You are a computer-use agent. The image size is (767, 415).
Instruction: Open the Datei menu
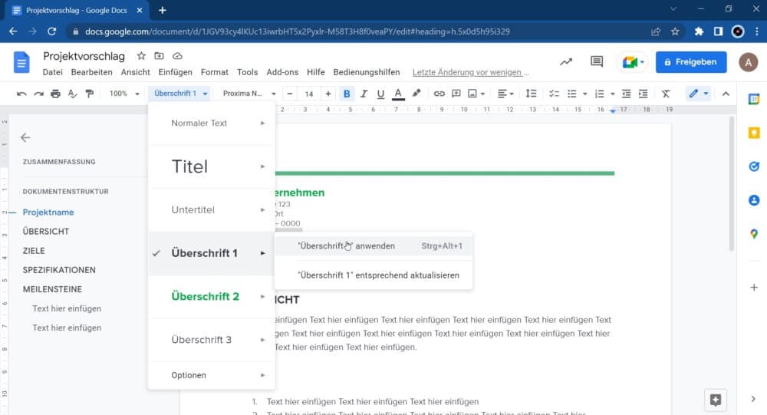(52, 72)
